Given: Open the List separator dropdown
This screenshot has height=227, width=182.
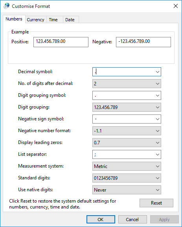Looking at the screenshot, I should [x=127, y=155].
